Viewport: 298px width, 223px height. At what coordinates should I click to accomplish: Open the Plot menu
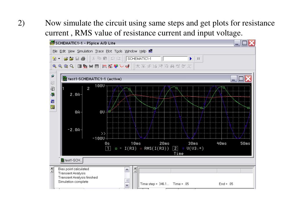coord(109,51)
